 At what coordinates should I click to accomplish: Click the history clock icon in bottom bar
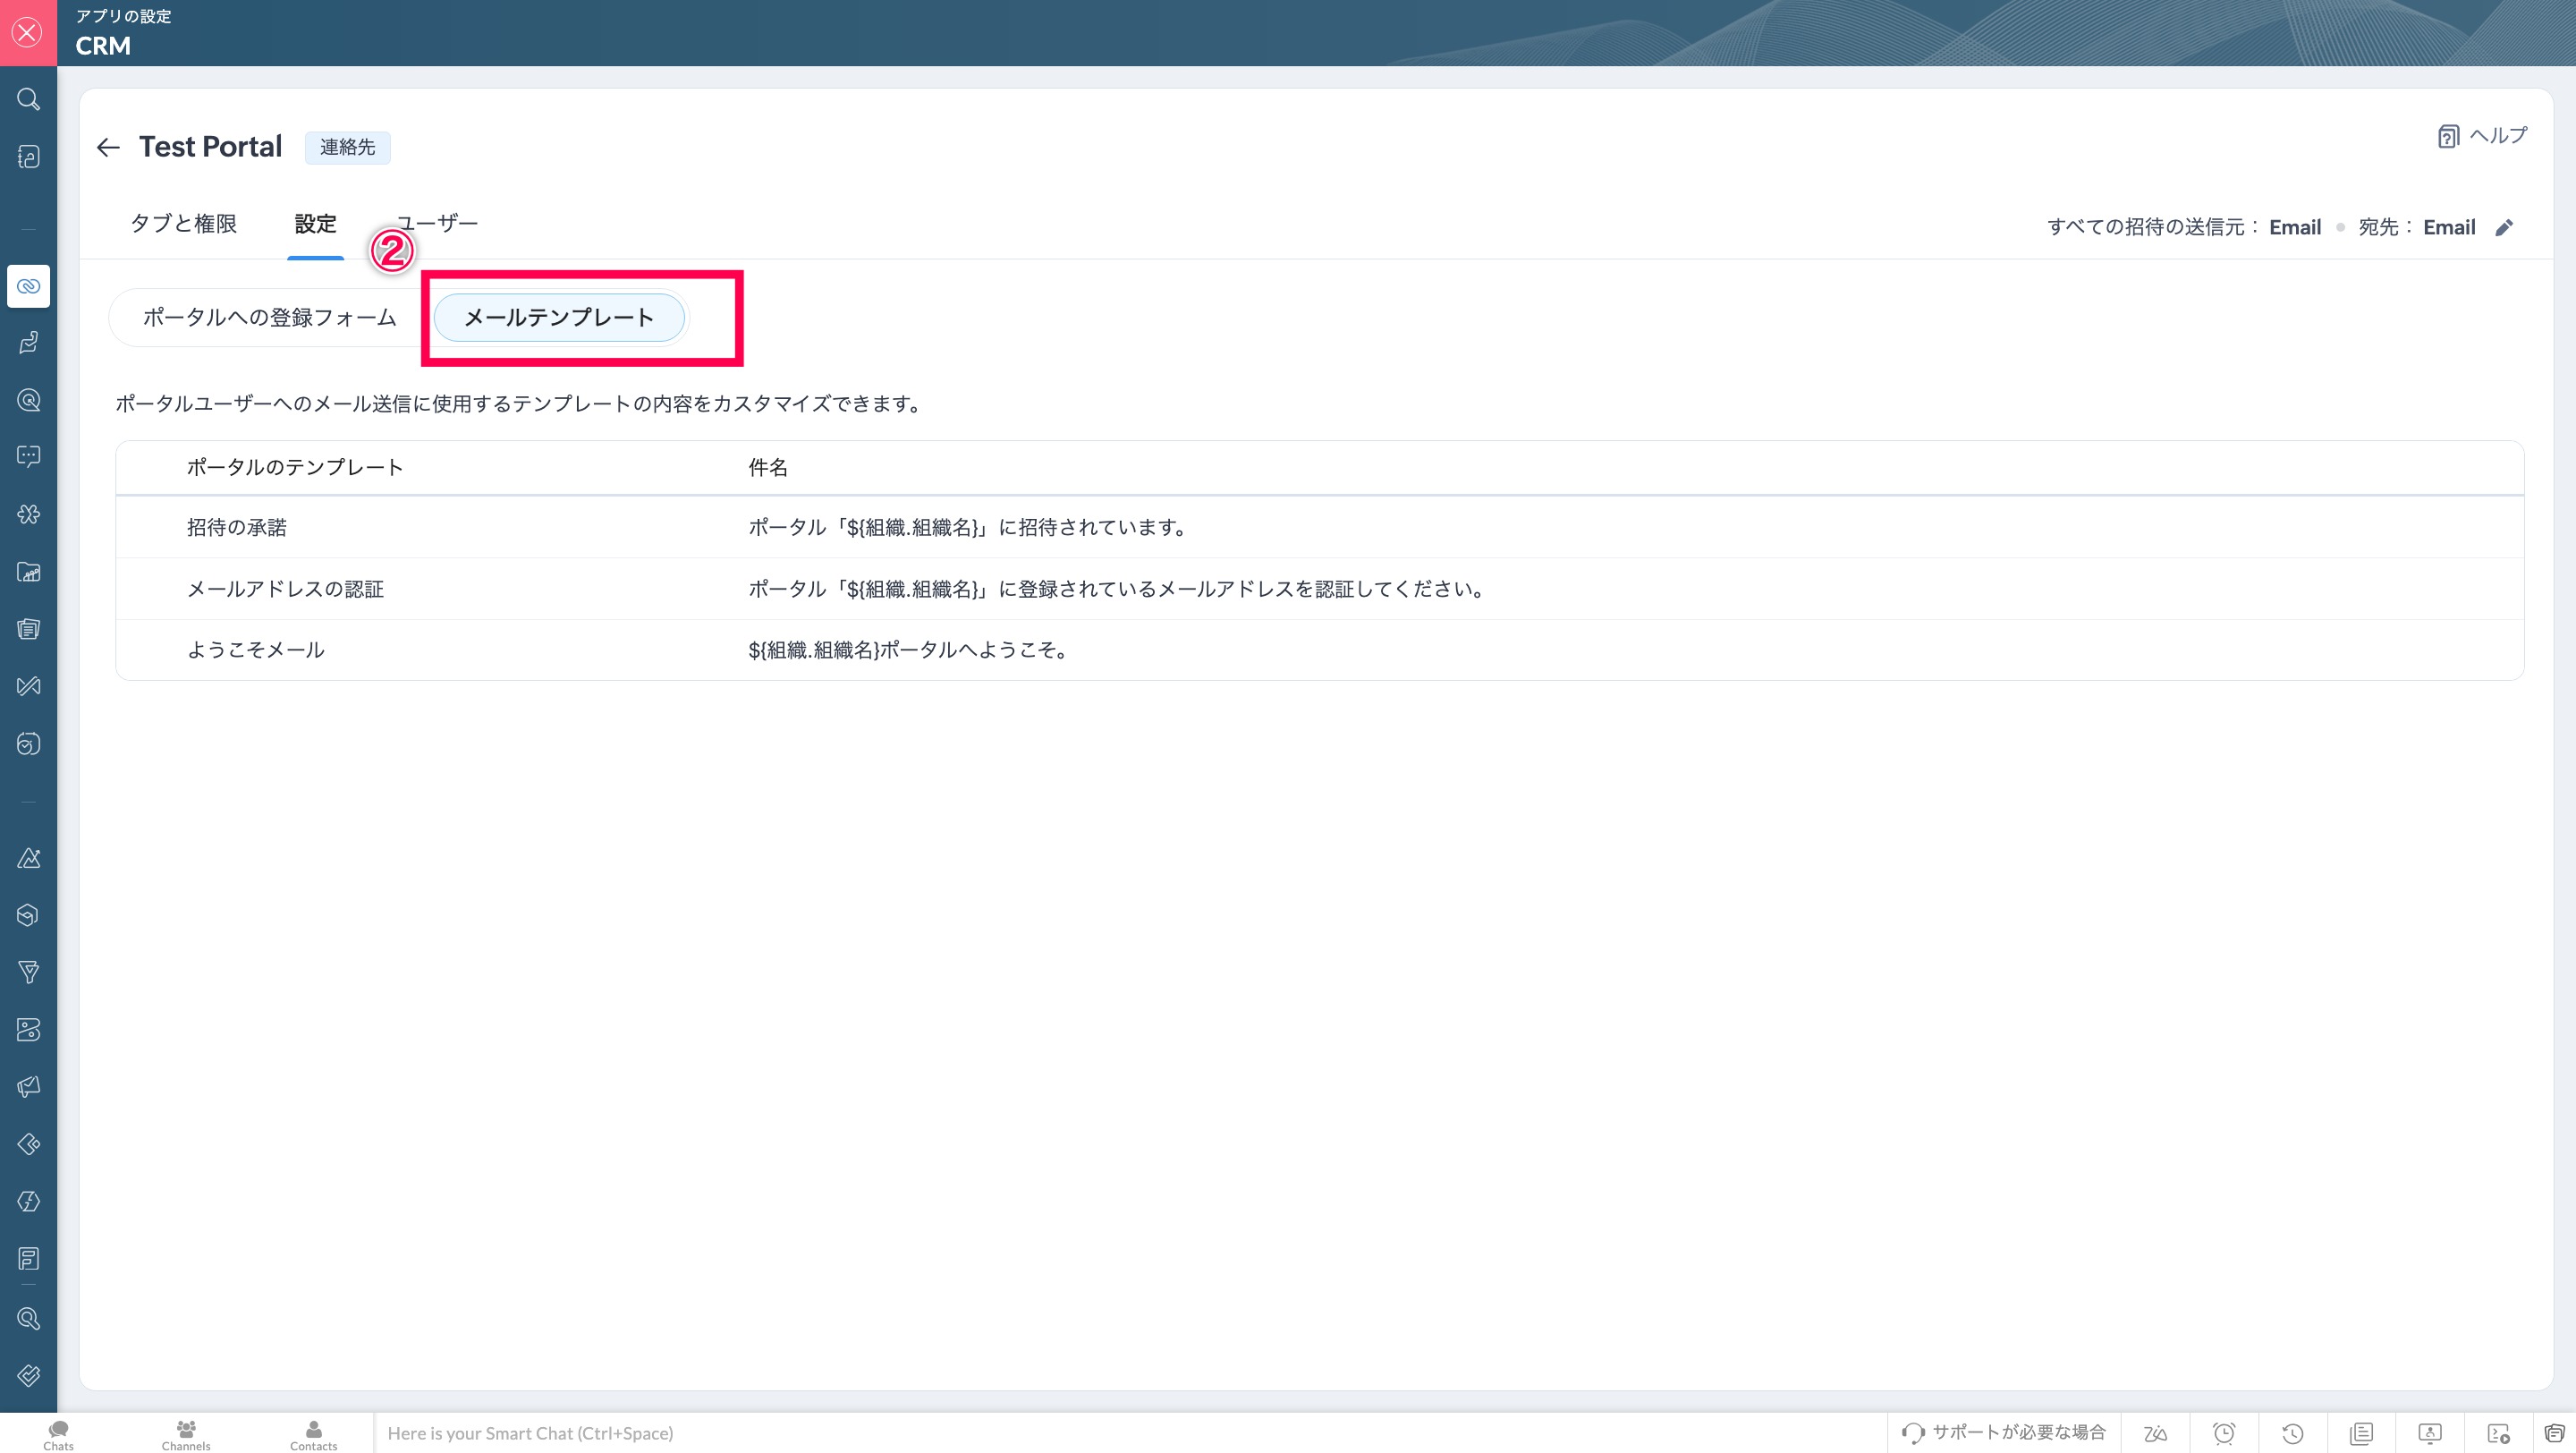(2293, 1433)
